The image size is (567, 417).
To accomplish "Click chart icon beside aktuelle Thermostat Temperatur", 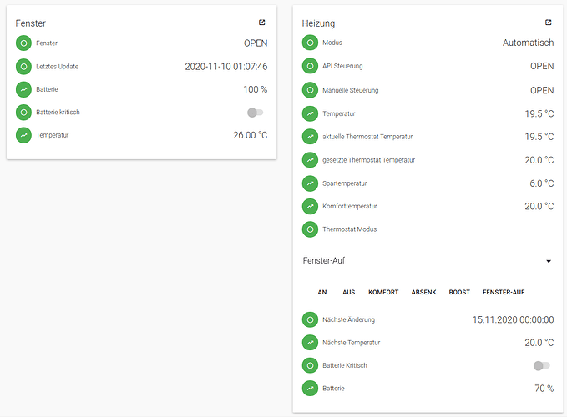I will pyautogui.click(x=310, y=137).
